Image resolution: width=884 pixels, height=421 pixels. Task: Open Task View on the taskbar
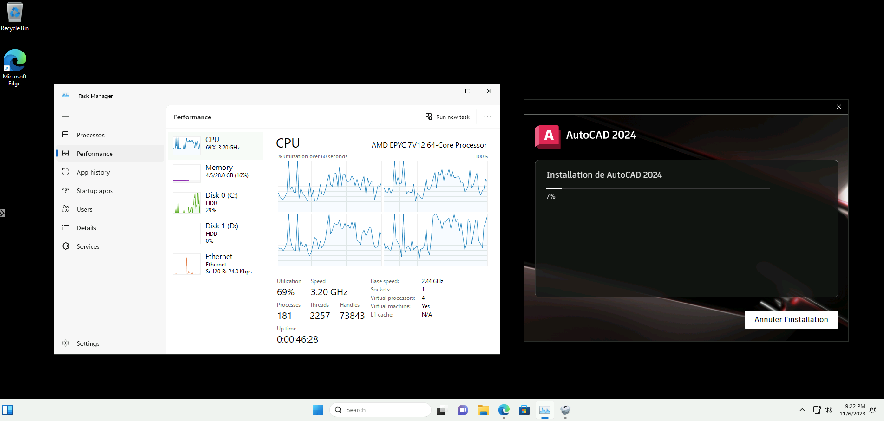[x=441, y=410]
